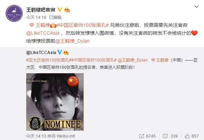Open the 王鹤棣 super topic diamond icon
The width and height of the screenshot is (204, 140).
point(32,25)
